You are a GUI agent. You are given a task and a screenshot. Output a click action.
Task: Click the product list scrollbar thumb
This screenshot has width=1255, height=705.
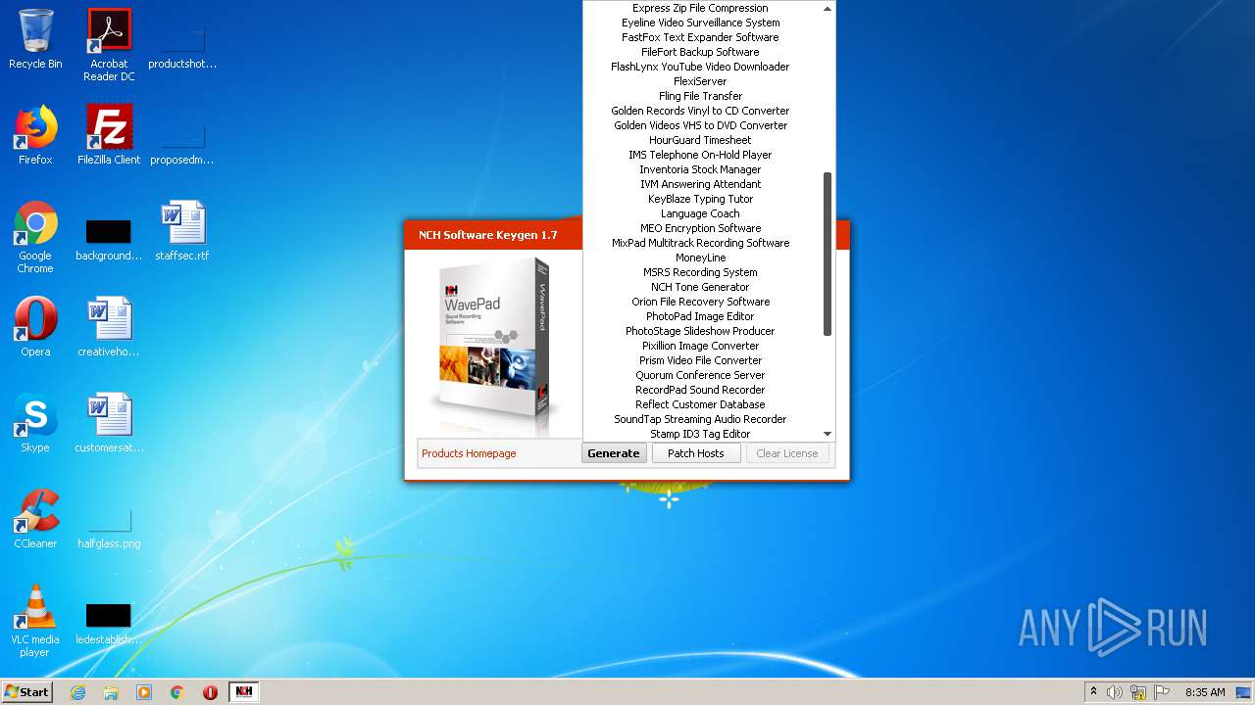(828, 255)
